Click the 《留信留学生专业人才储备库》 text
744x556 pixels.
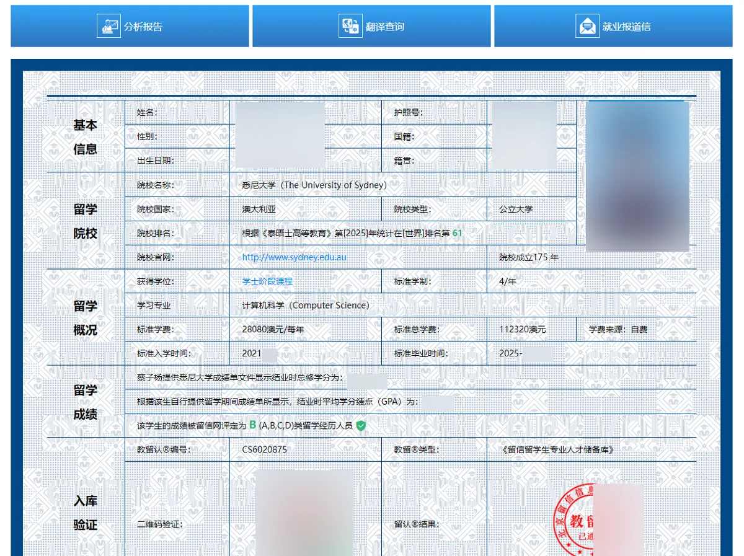557,449
